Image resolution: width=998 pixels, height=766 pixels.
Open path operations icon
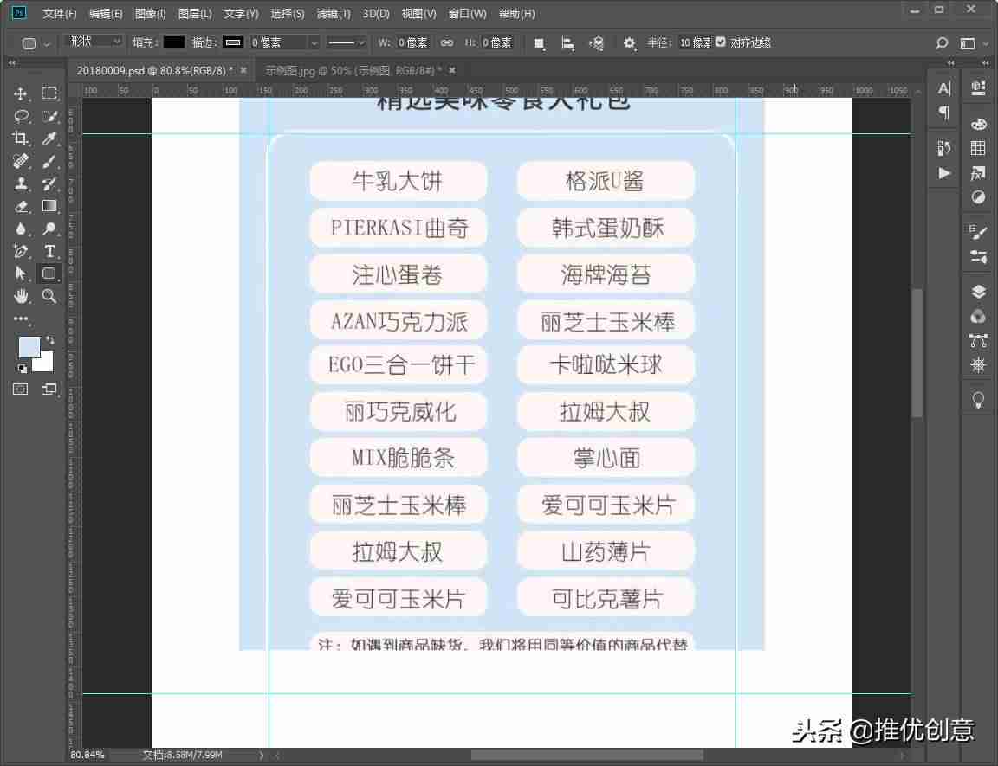pos(539,43)
